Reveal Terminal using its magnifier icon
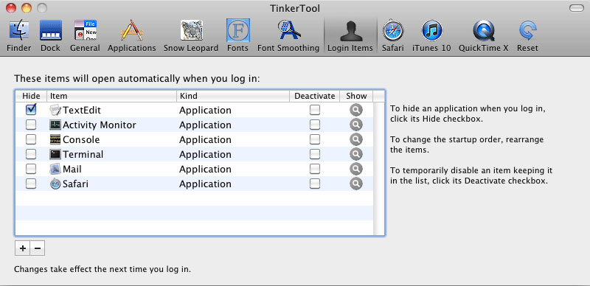 coord(355,154)
